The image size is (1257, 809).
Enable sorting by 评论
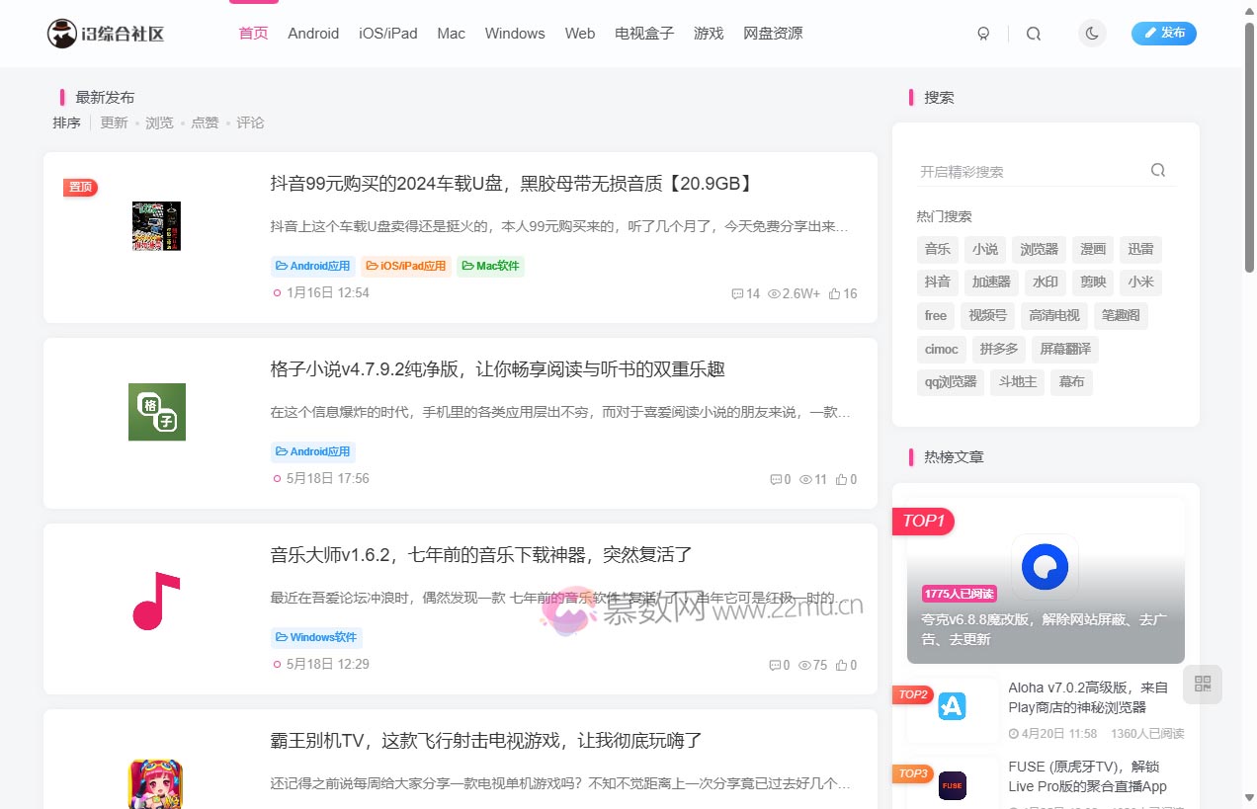(x=250, y=122)
